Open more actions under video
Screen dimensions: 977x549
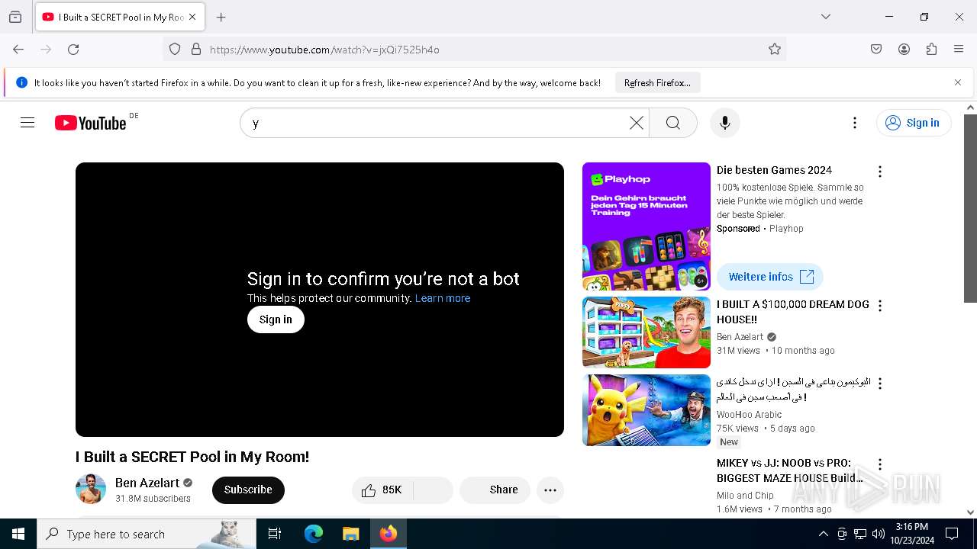pyautogui.click(x=550, y=490)
